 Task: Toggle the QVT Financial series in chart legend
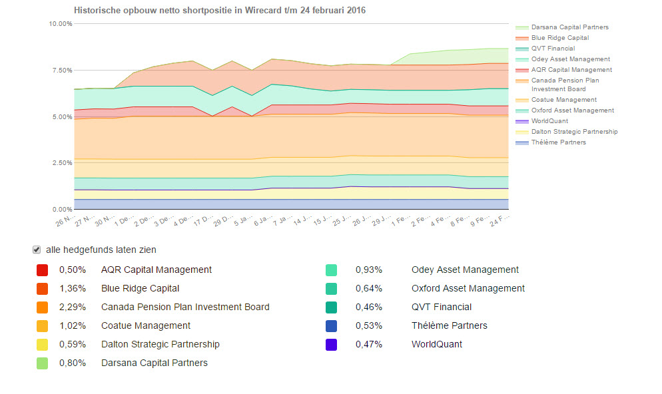pos(553,48)
